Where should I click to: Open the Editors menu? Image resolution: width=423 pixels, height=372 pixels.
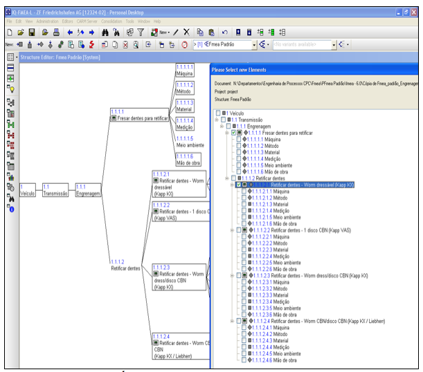[67, 21]
